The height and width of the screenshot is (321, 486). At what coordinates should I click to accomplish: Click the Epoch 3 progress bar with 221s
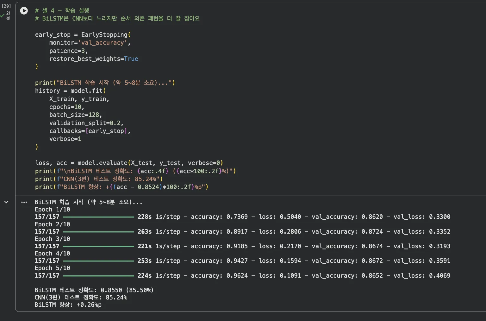[98, 246]
